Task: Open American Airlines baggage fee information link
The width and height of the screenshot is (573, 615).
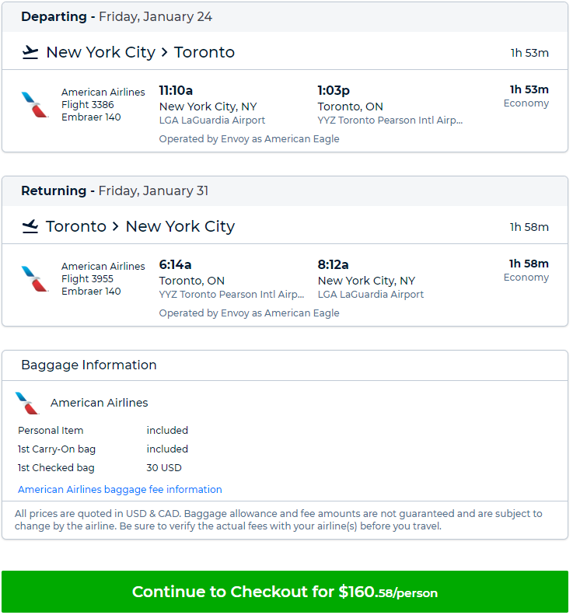Action: point(120,490)
